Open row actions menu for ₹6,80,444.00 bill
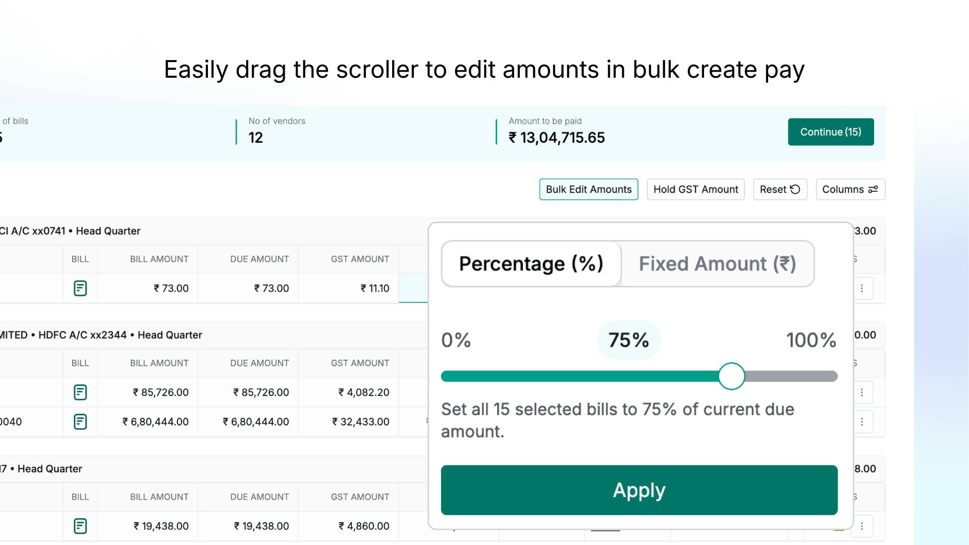Image resolution: width=969 pixels, height=545 pixels. point(863,421)
